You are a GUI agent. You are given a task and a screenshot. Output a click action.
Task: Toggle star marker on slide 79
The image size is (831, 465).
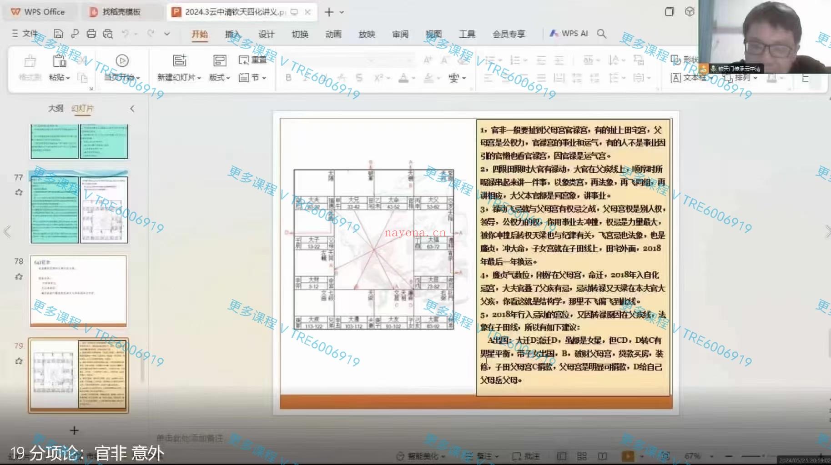click(19, 361)
